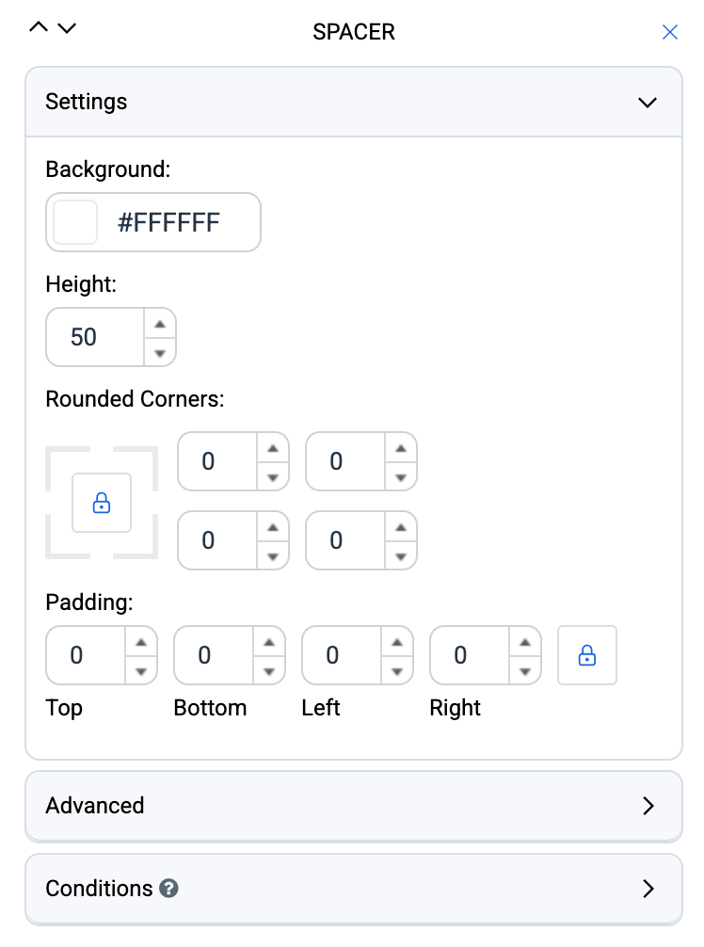
Task: Click the SPACER panel title
Action: (x=354, y=32)
